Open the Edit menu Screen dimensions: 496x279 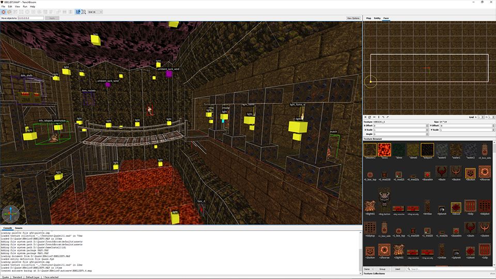pyautogui.click(x=10, y=7)
